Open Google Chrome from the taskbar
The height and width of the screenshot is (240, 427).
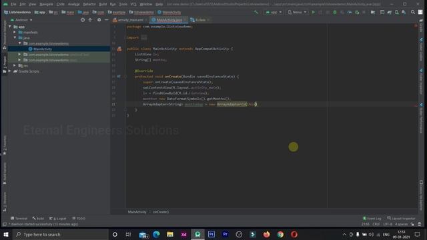[280, 234]
